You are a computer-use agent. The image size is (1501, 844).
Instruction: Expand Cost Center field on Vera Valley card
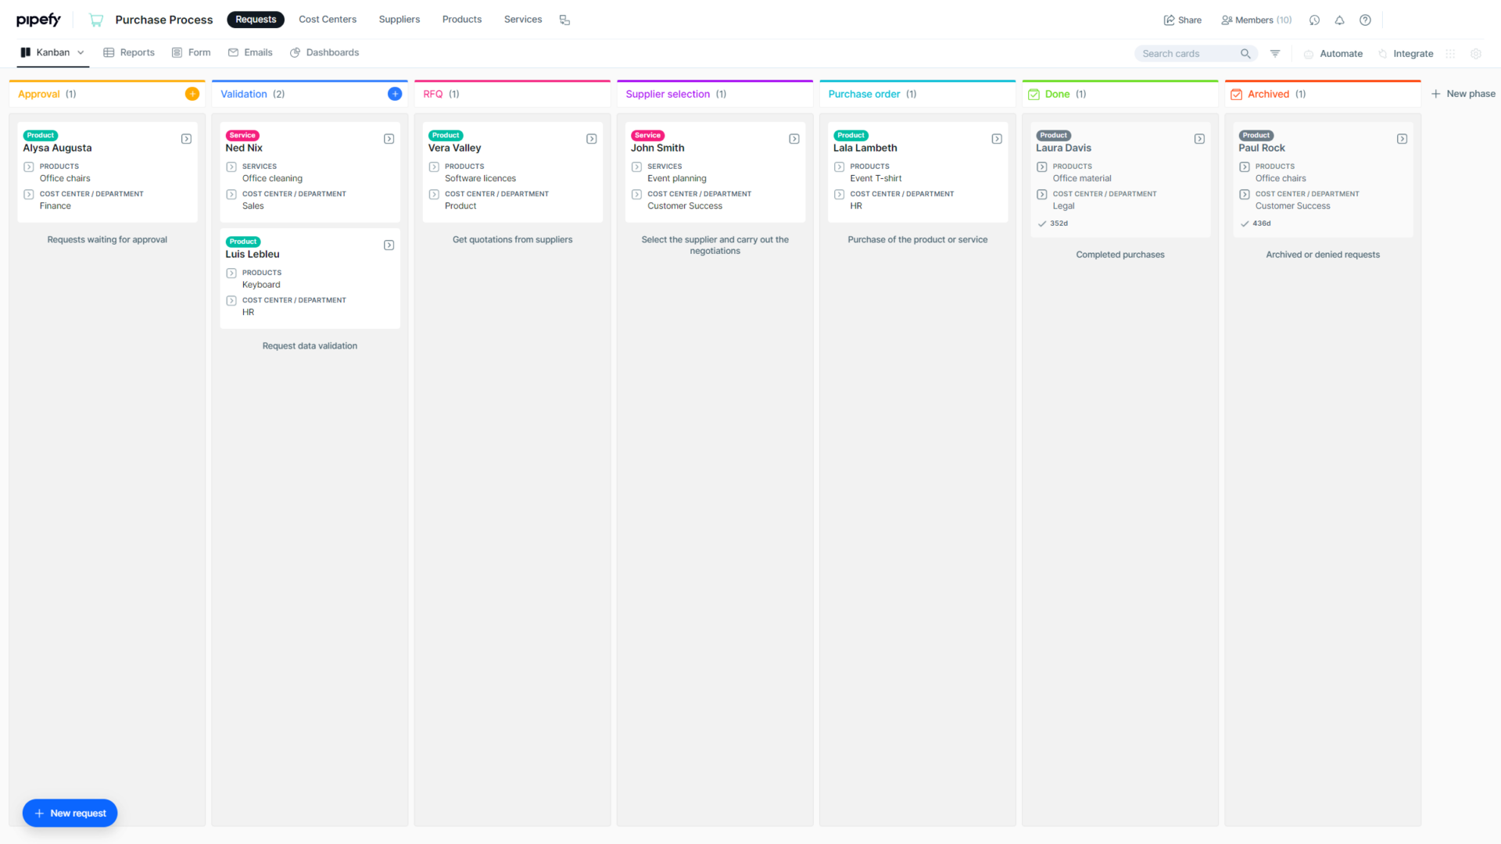(x=434, y=195)
